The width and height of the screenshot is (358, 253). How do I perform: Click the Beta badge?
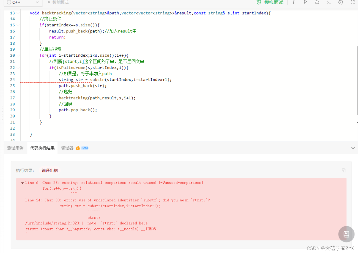pyautogui.click(x=85, y=148)
